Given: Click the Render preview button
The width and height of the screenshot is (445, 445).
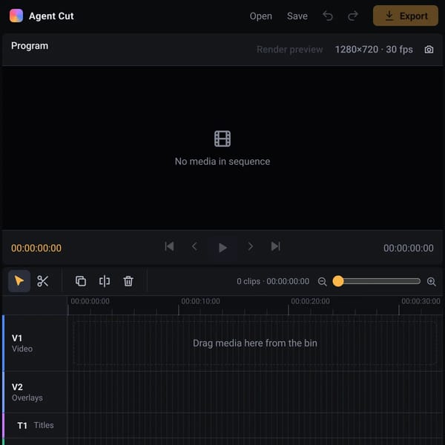Looking at the screenshot, I should click(x=289, y=50).
